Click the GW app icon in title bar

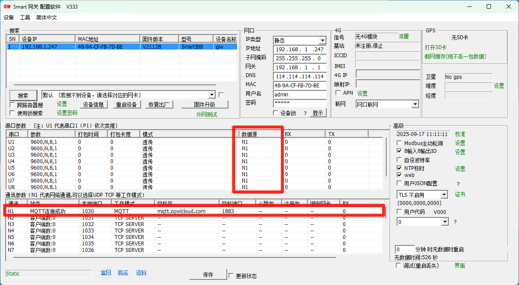pyautogui.click(x=7, y=7)
